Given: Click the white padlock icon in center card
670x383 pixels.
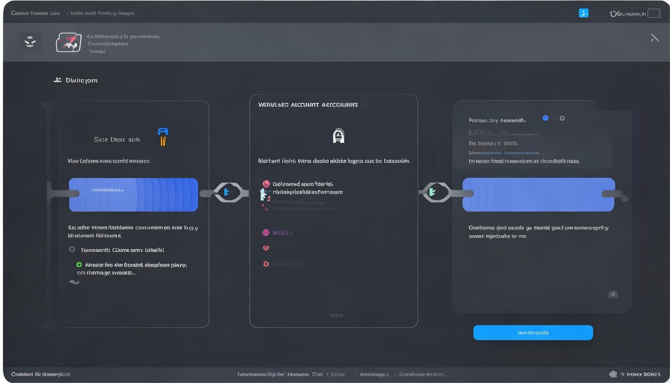Looking at the screenshot, I should click(x=338, y=136).
